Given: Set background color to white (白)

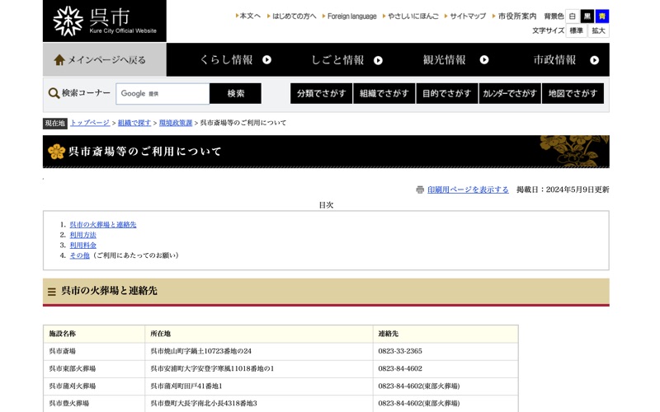Looking at the screenshot, I should tap(572, 16).
